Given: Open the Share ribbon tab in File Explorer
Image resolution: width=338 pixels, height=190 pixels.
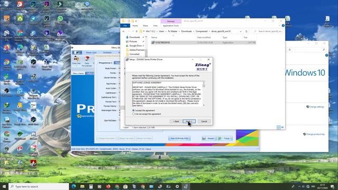Looking at the screenshot, I should coord(146,26).
